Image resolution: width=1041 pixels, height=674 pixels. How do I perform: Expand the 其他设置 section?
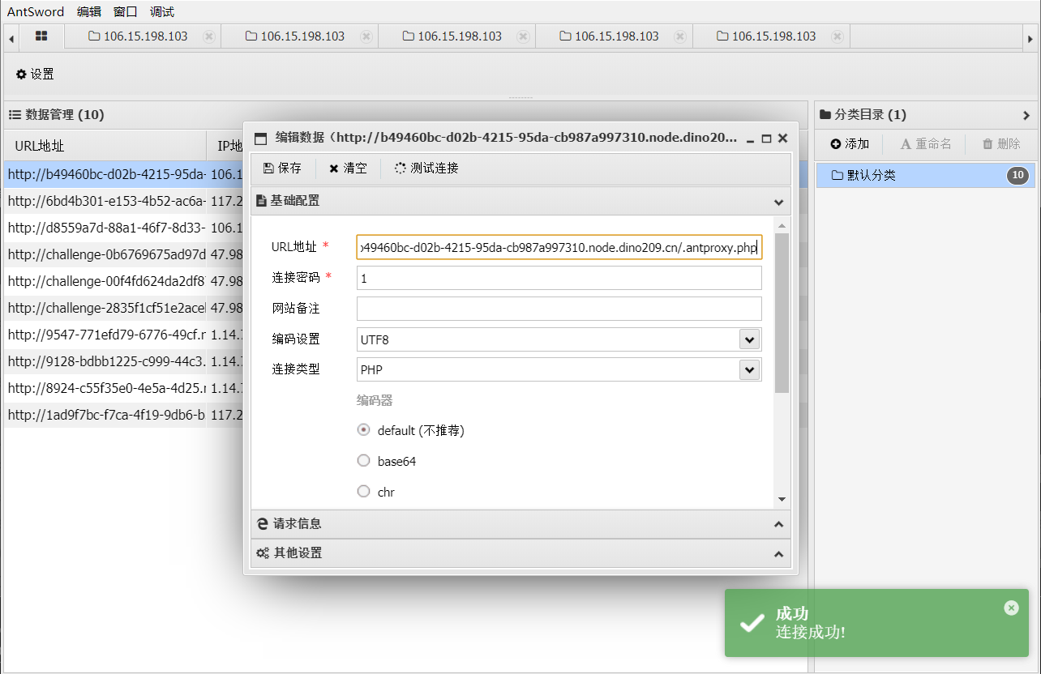click(x=778, y=554)
